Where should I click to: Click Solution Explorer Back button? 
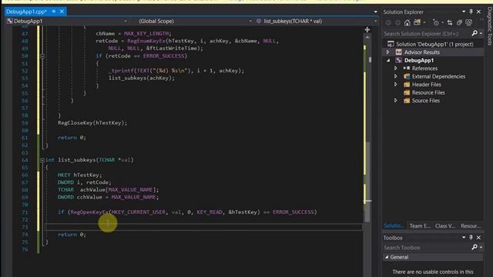[x=388, y=22]
